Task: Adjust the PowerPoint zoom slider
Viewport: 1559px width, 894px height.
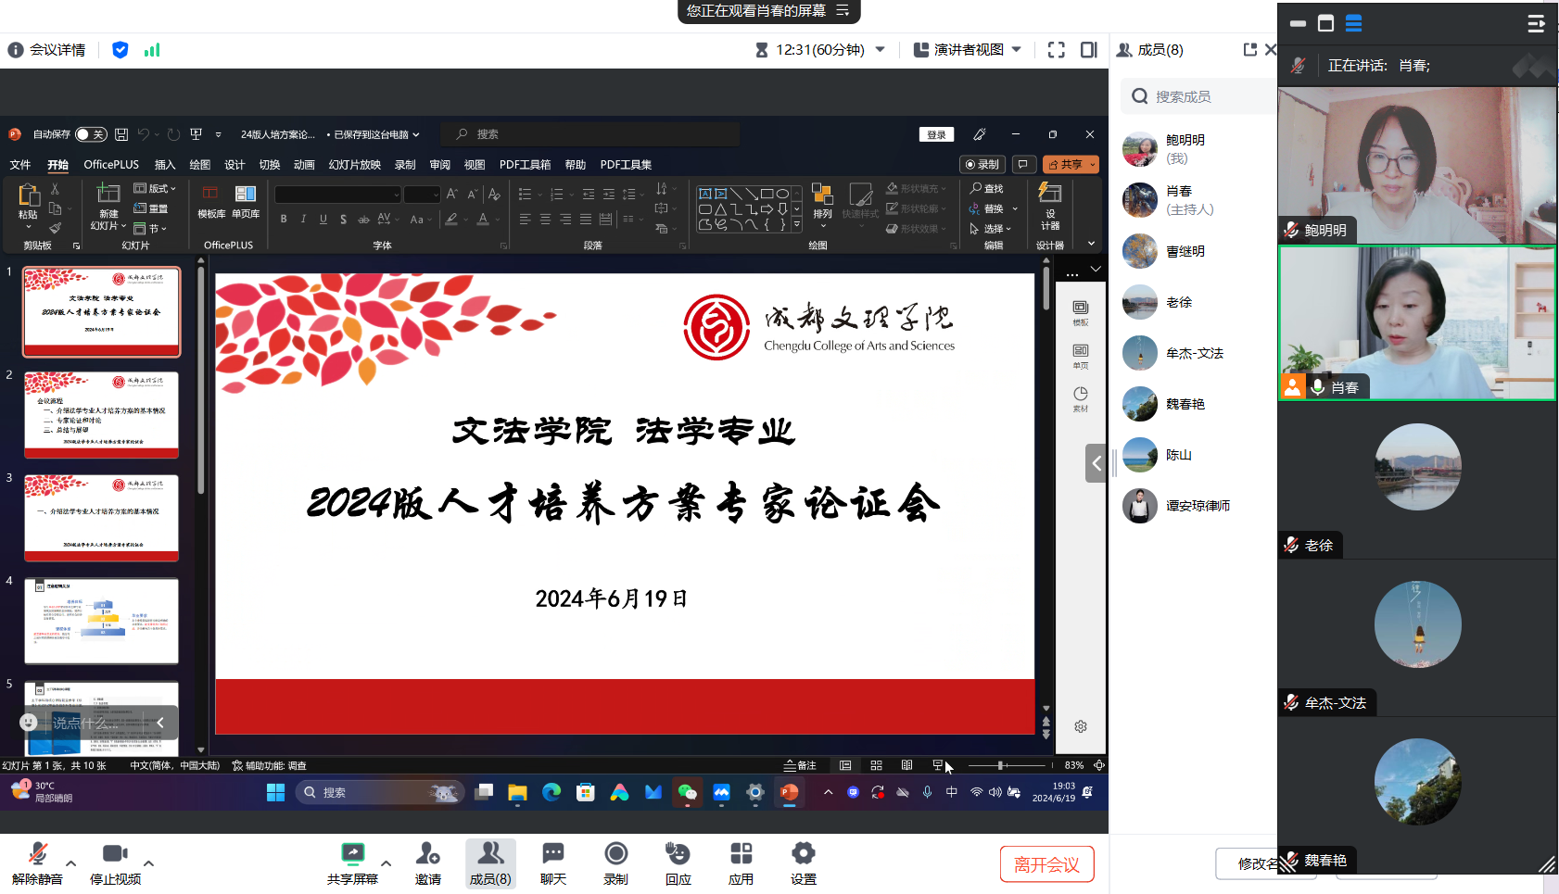Action: [1000, 765]
